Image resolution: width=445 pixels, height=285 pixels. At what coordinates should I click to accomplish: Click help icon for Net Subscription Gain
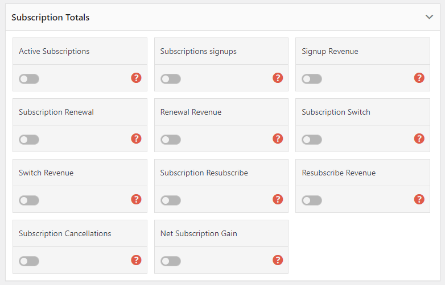[278, 260]
